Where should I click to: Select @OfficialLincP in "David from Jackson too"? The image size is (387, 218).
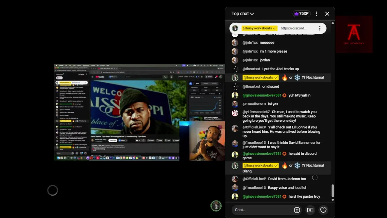(x=254, y=179)
